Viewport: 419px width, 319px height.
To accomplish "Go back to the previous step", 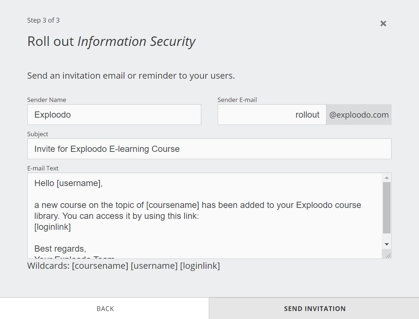I will point(105,308).
